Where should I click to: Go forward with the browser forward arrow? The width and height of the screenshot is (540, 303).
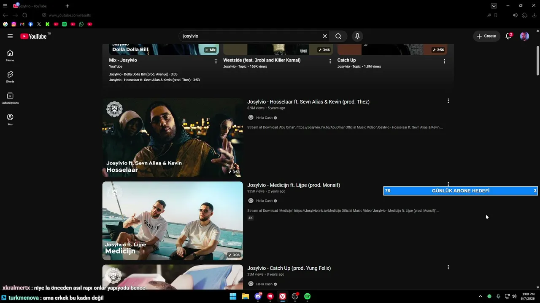click(x=15, y=15)
